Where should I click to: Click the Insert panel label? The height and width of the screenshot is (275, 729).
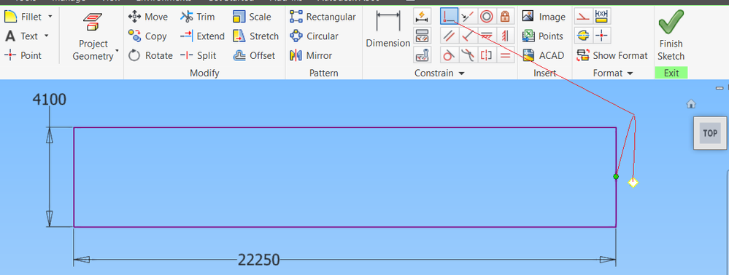(544, 73)
